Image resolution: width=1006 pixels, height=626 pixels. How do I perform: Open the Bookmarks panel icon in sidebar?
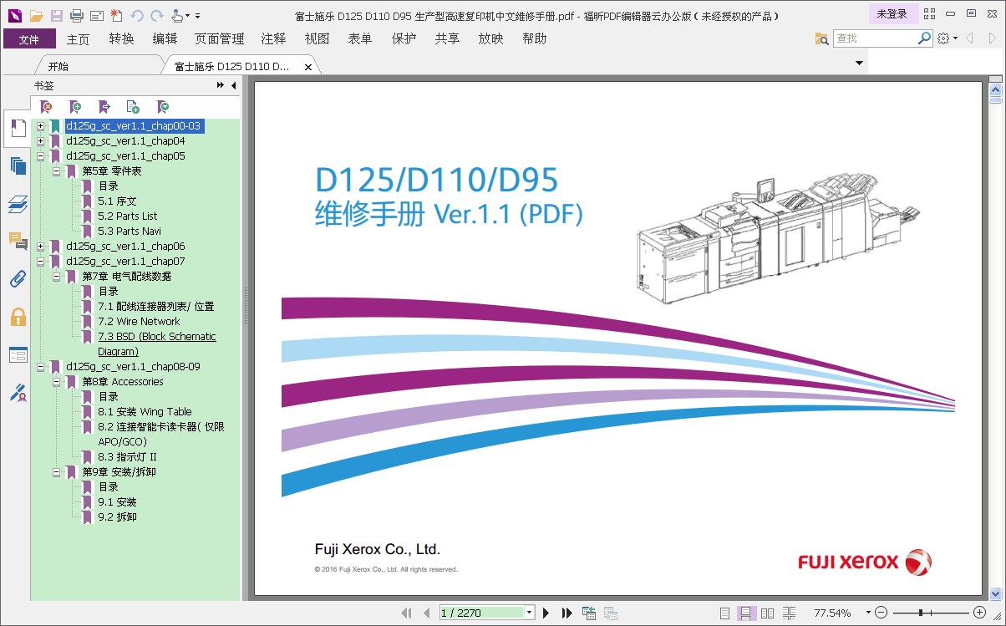[18, 129]
